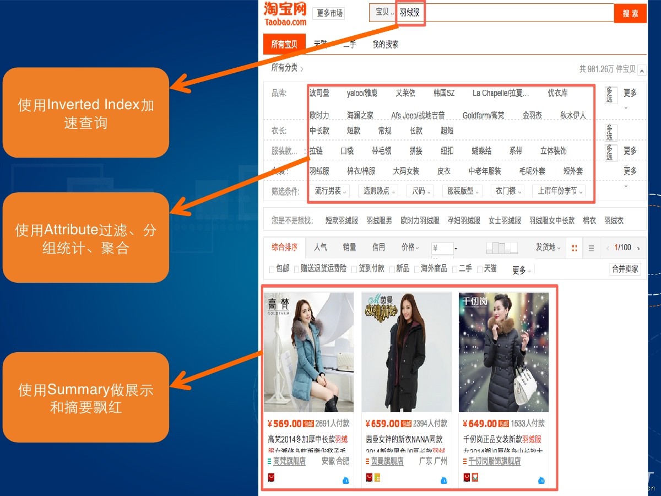661x496 pixels.
Task: Open the 衣门襟 filter dropdown
Action: (507, 191)
